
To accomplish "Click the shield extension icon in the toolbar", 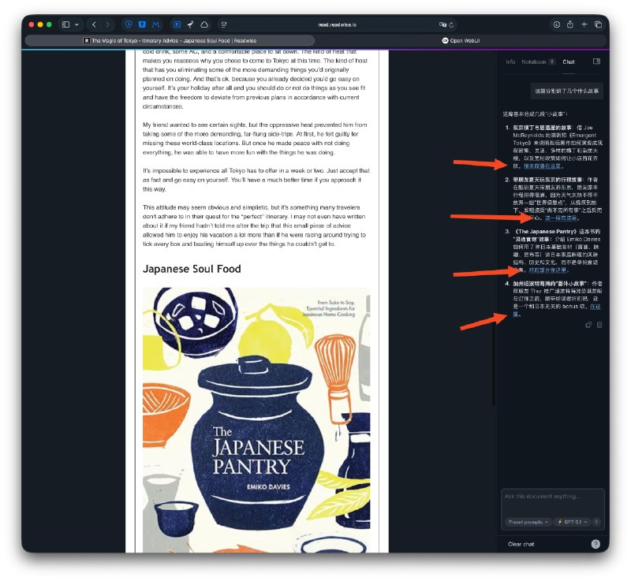I will coord(127,24).
